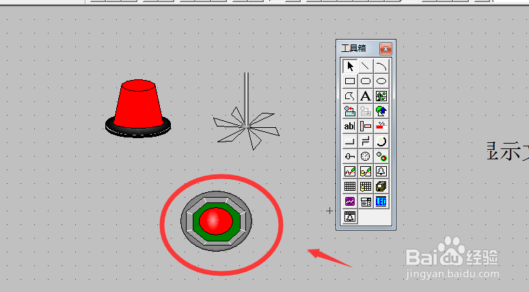Select the percentage bar tool
The image size is (529, 292).
point(381,127)
